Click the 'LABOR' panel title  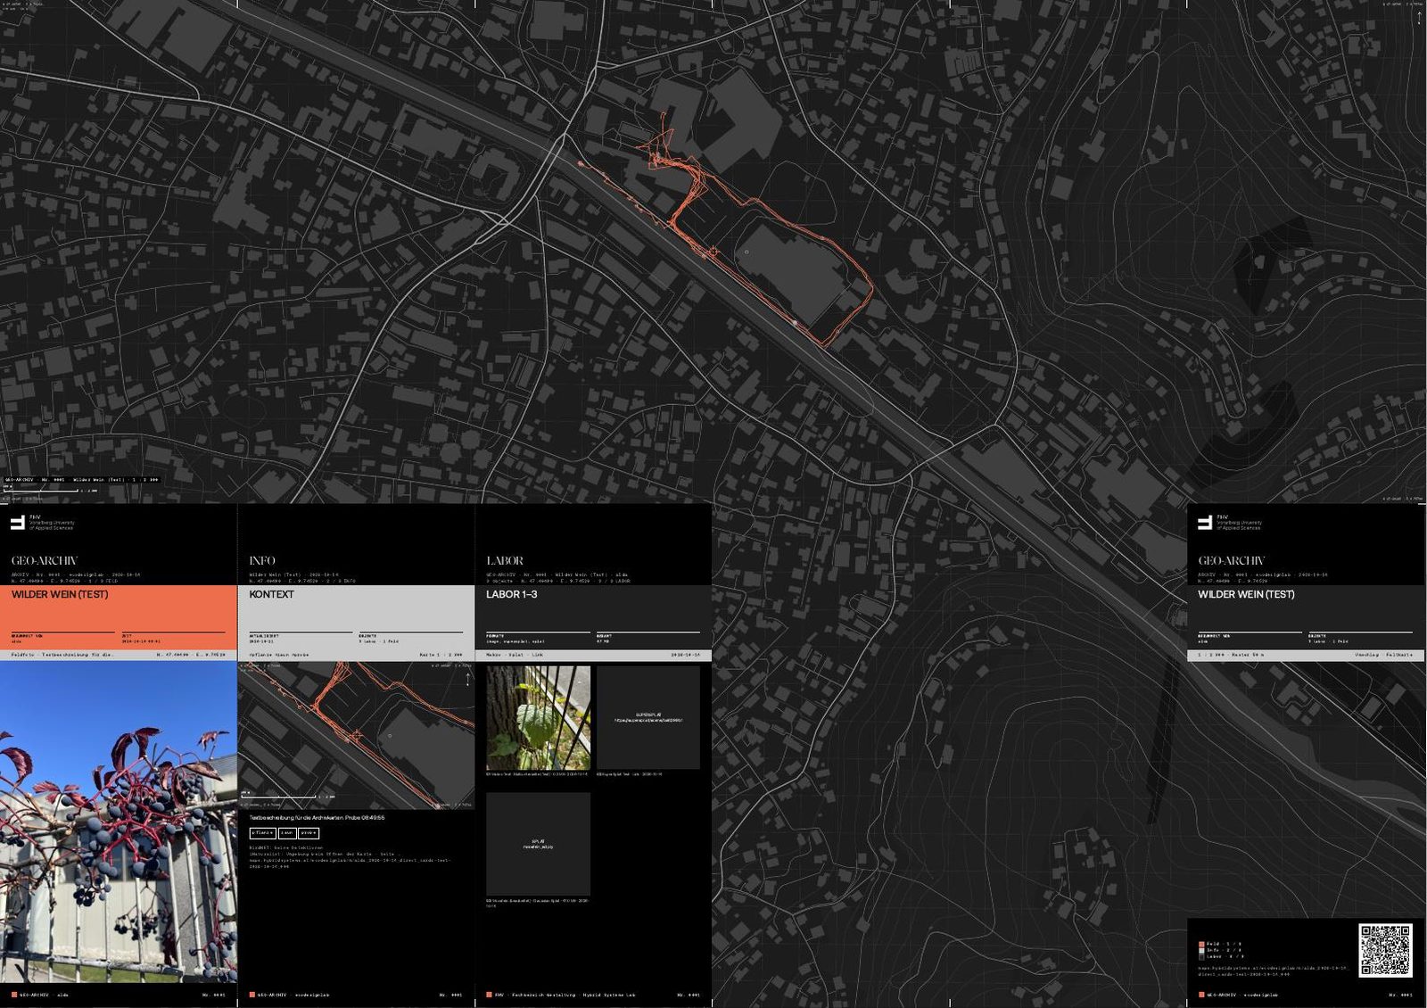click(505, 560)
